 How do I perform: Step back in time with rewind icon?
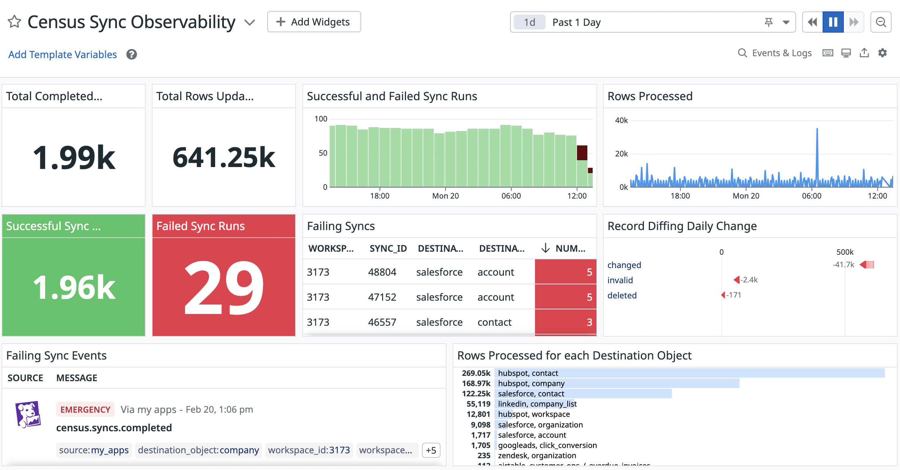812,22
